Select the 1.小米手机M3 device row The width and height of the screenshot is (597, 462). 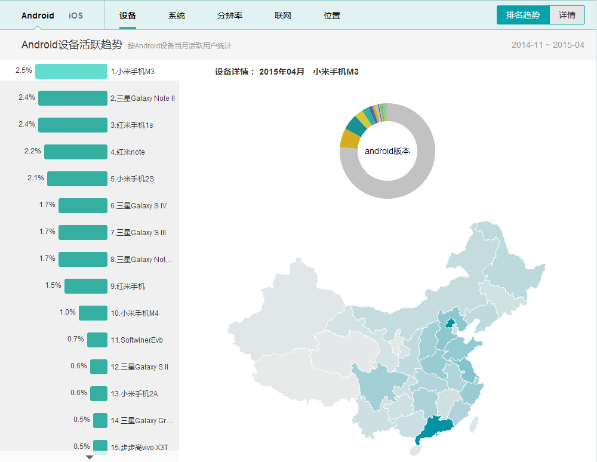point(90,71)
